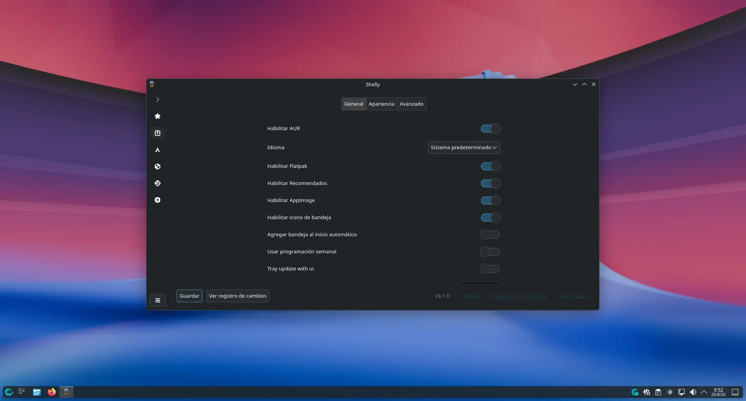746x401 pixels.
Task: Open the volume tray icon
Action: [693, 392]
